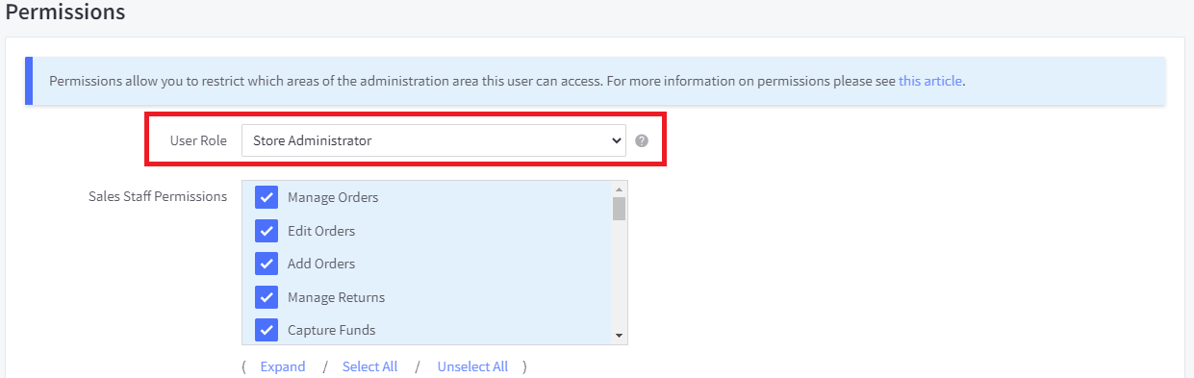Toggle the Edit Orders checkbox
Screen dimensions: 1194x378
coord(267,231)
